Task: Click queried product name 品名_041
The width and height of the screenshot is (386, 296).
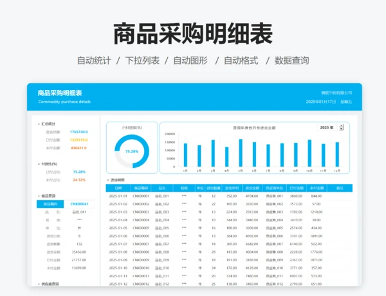Action: click(x=79, y=212)
